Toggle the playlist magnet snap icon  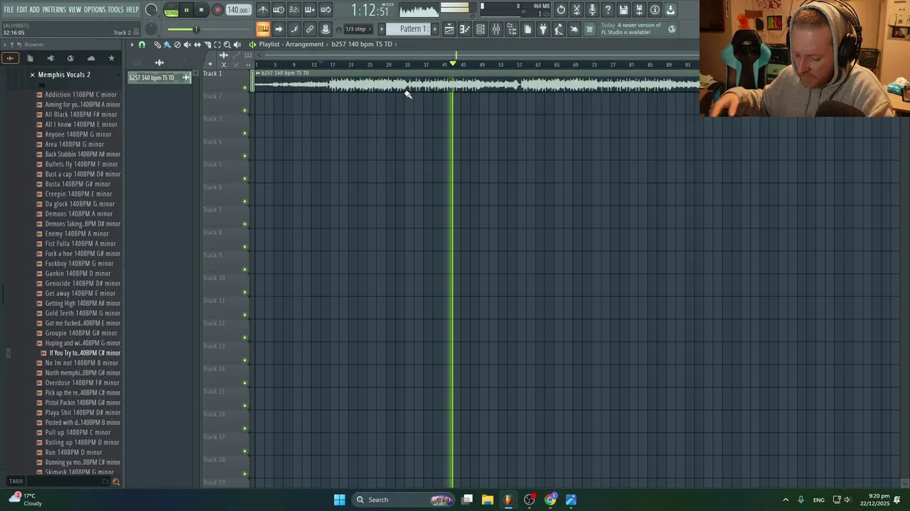click(x=141, y=44)
